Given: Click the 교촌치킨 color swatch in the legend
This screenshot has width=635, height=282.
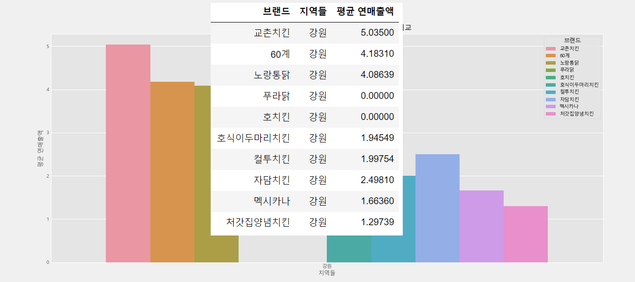Looking at the screenshot, I should coord(551,48).
